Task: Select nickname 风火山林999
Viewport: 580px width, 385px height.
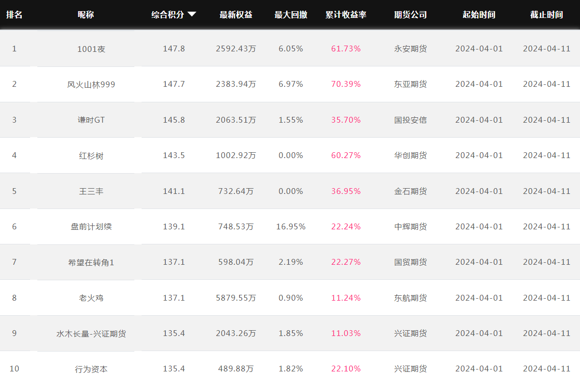Action: click(x=91, y=84)
